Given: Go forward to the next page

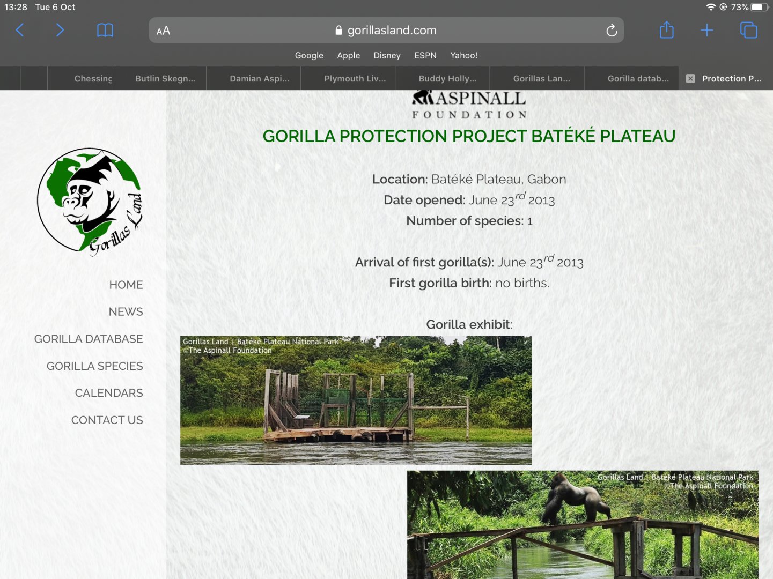Looking at the screenshot, I should (60, 30).
